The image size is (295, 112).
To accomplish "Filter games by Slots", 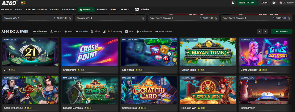I will 95,32.
